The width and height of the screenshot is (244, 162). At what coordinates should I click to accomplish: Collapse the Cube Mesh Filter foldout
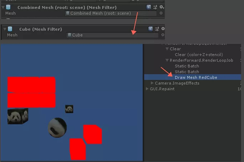4,29
